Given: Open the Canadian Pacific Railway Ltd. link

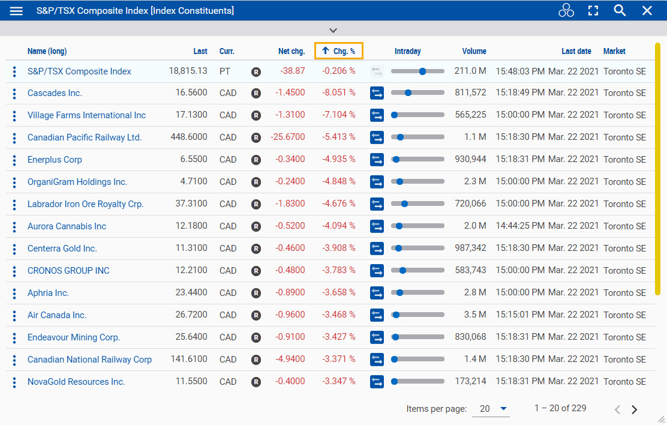Looking at the screenshot, I should click(x=84, y=137).
